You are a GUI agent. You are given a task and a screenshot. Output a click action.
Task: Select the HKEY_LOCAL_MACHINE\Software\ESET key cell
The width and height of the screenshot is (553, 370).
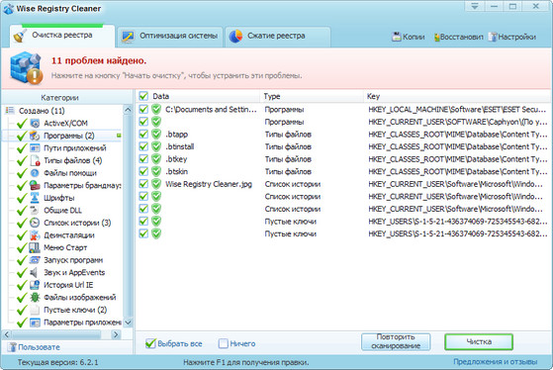tap(457, 110)
